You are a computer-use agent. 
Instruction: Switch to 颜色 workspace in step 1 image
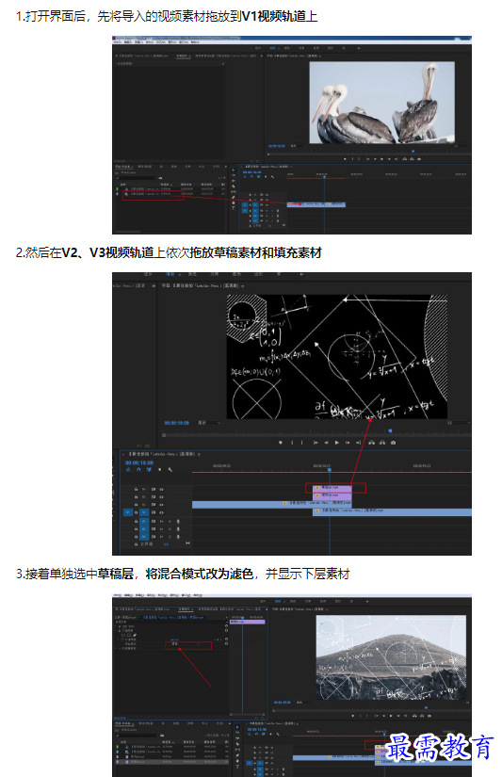pyautogui.click(x=287, y=48)
